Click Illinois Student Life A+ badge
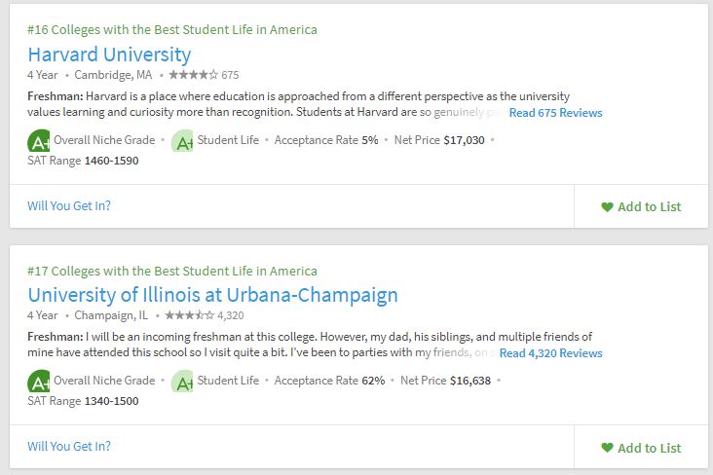 pos(182,381)
